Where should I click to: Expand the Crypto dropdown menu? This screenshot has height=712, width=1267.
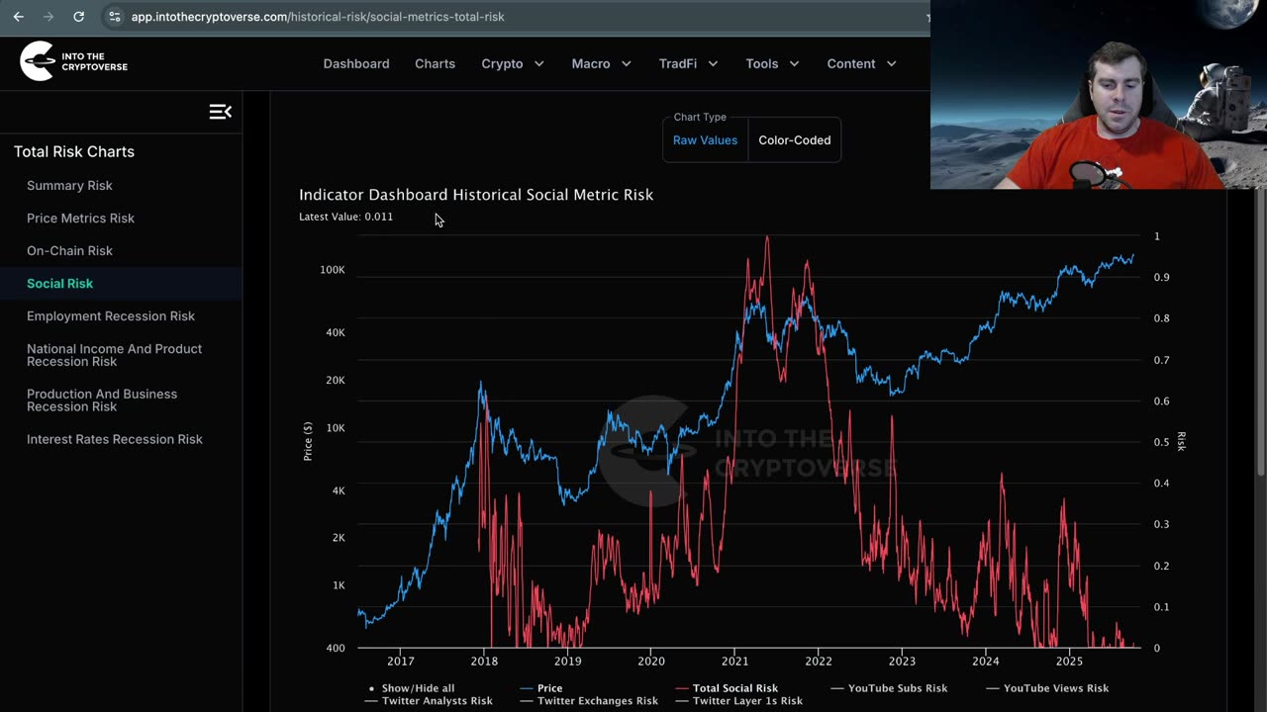pyautogui.click(x=512, y=63)
